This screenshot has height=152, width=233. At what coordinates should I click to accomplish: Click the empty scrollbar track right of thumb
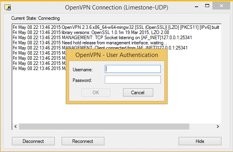(202, 126)
